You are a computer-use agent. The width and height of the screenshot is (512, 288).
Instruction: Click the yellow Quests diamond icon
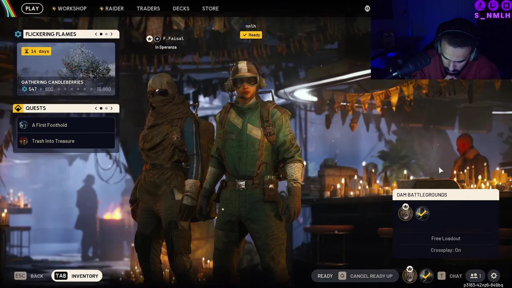pyautogui.click(x=18, y=108)
